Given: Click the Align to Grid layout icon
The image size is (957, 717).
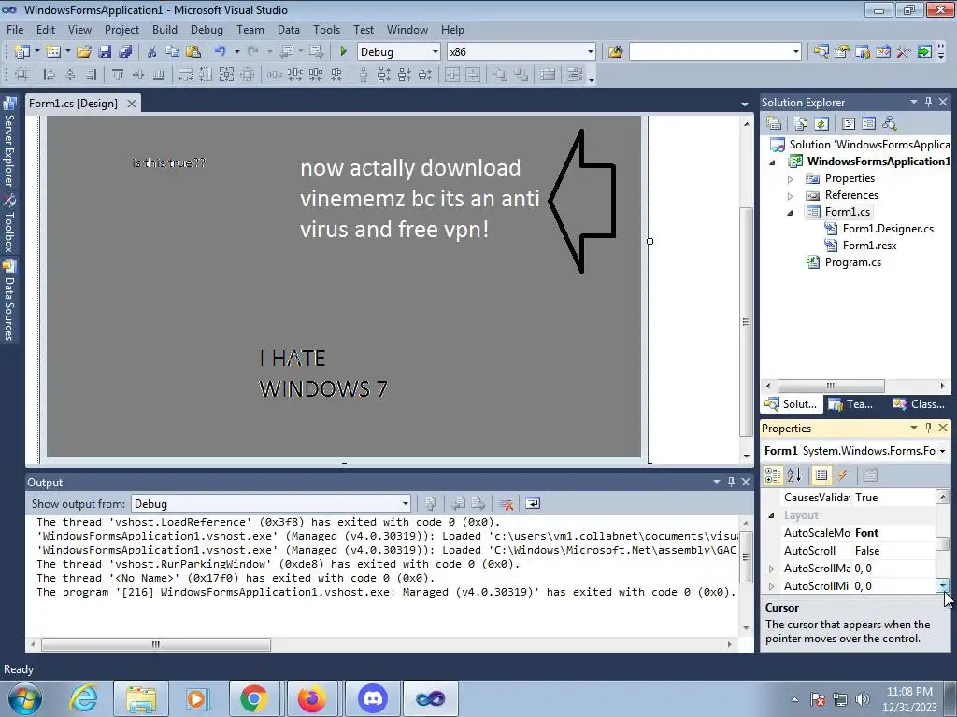Looking at the screenshot, I should click(22, 75).
